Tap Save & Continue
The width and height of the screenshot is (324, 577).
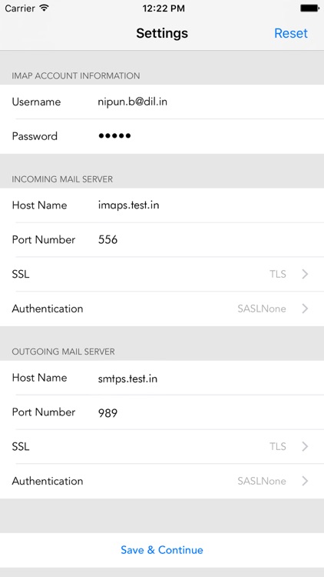click(x=162, y=550)
